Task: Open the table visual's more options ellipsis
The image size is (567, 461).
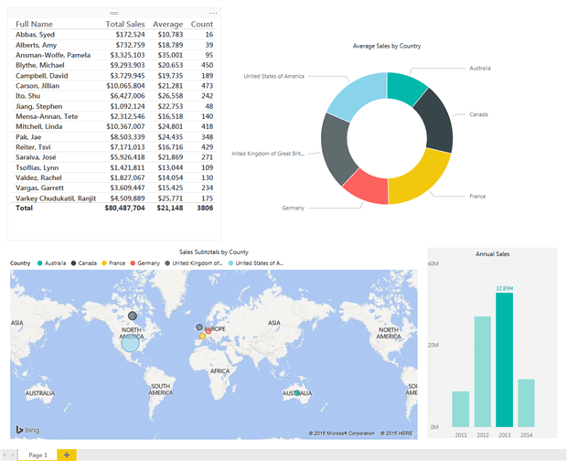Action: coord(213,14)
